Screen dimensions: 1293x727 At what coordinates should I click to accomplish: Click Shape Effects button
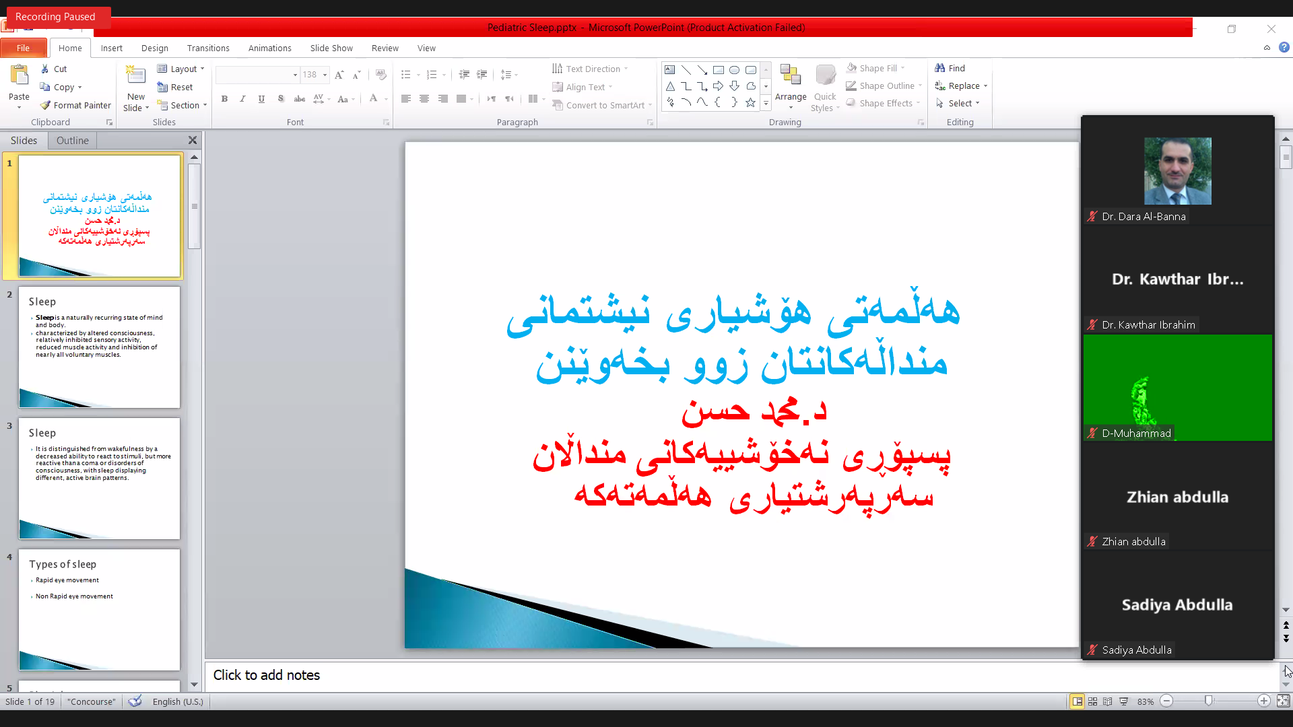point(883,103)
